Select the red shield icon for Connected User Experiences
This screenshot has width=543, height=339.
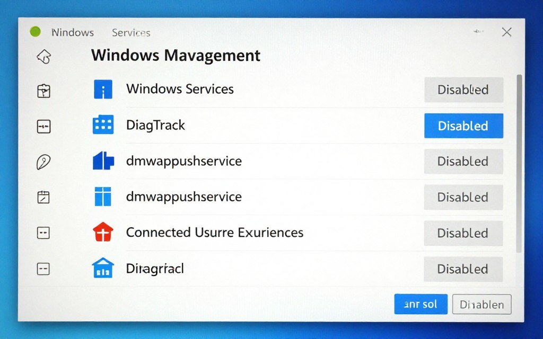coord(103,232)
